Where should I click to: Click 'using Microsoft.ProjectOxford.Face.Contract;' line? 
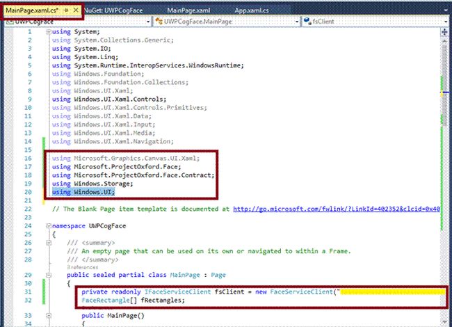(x=134, y=175)
